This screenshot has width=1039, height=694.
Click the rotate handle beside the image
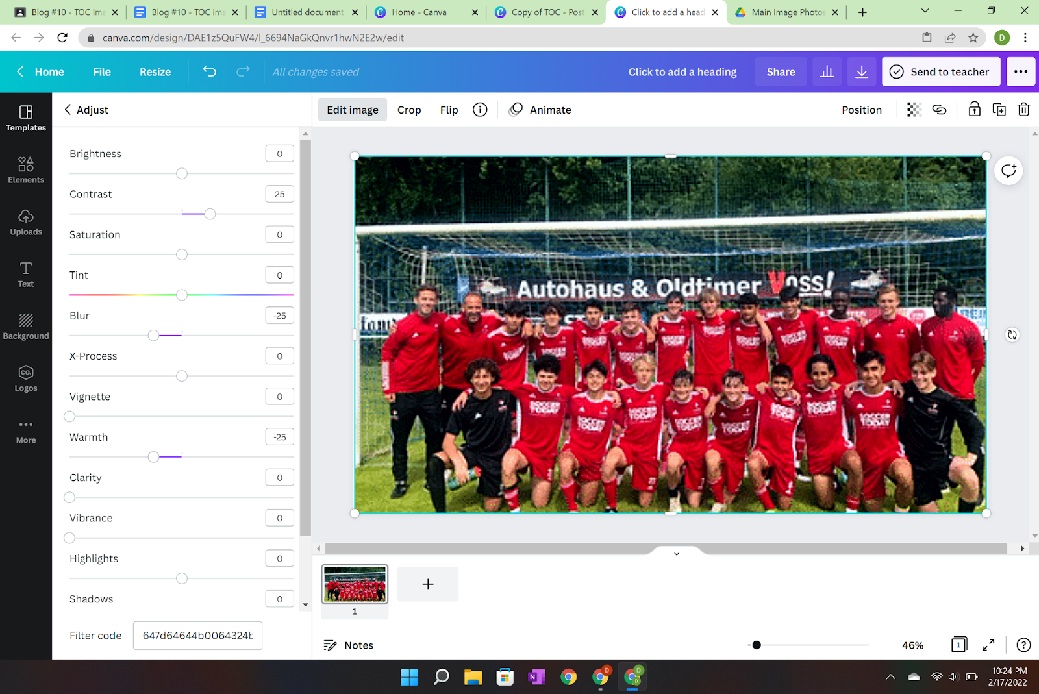(1012, 335)
